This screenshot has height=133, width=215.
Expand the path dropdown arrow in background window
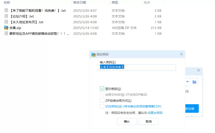click(188, 82)
